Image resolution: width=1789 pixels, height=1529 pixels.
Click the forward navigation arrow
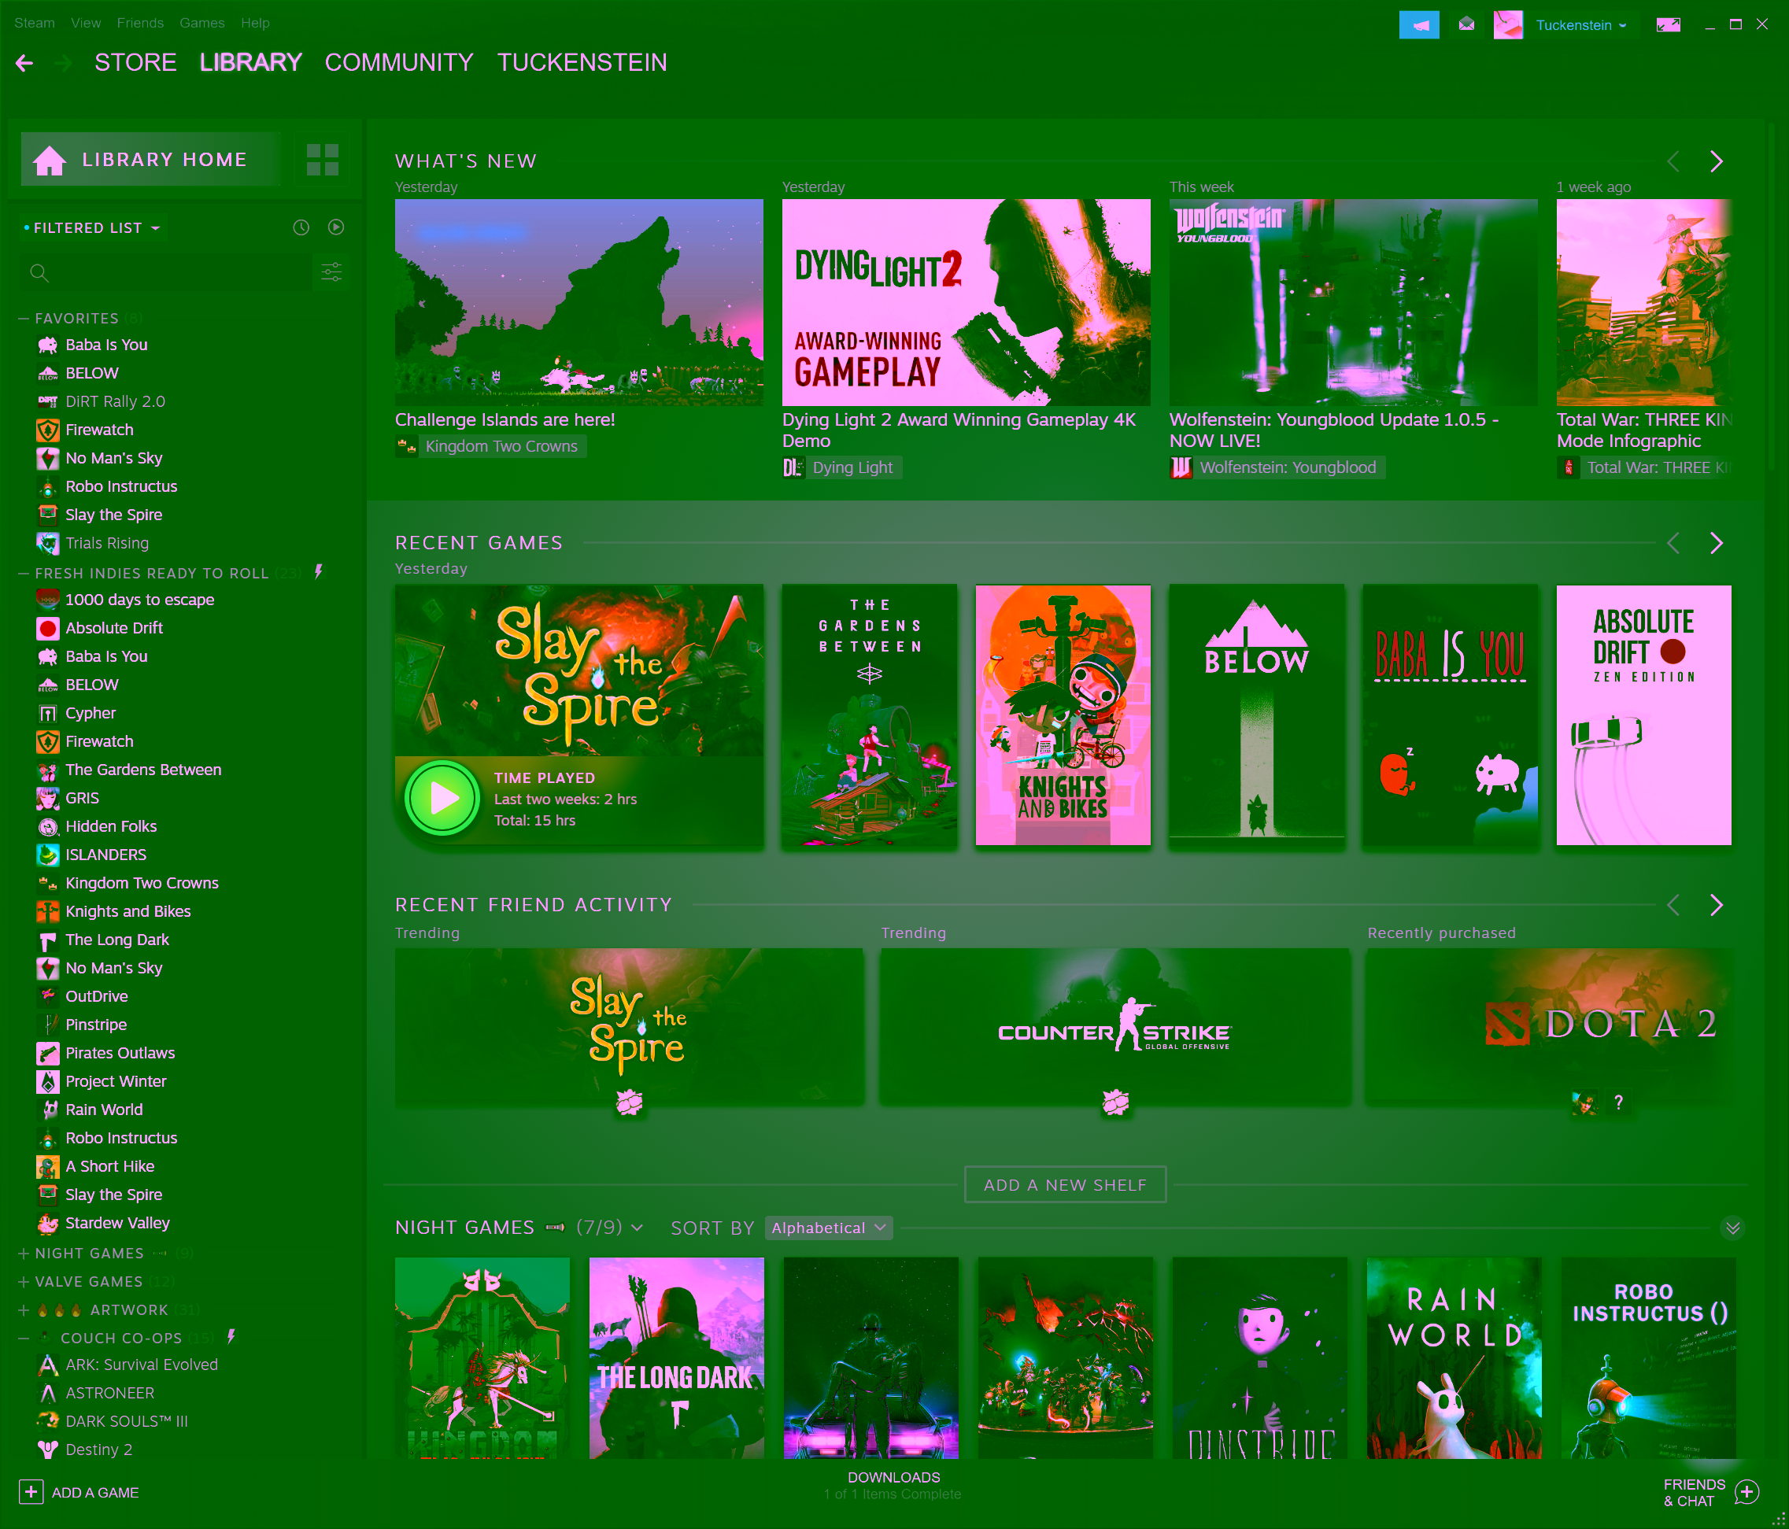coord(63,63)
